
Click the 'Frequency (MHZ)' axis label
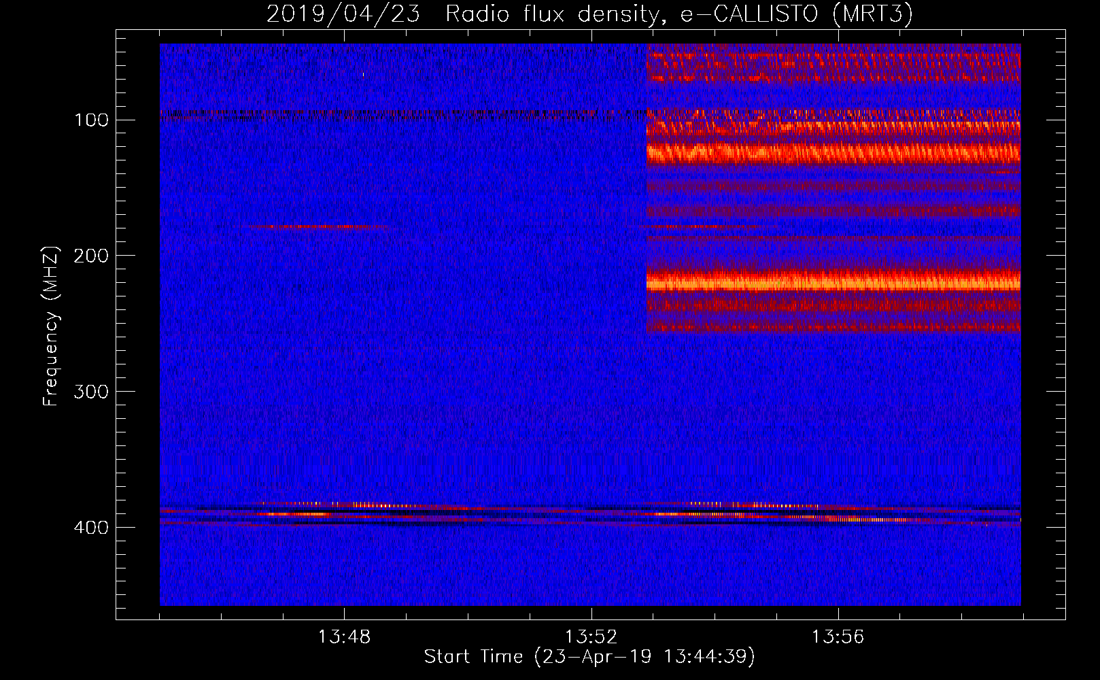tap(51, 326)
